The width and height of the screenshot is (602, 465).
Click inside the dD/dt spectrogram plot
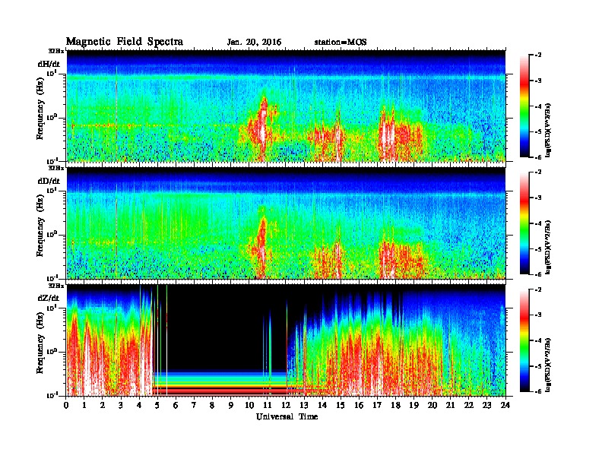286,223
